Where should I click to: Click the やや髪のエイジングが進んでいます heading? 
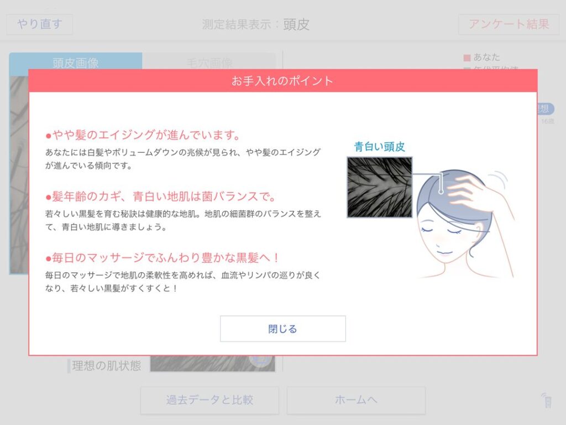143,135
